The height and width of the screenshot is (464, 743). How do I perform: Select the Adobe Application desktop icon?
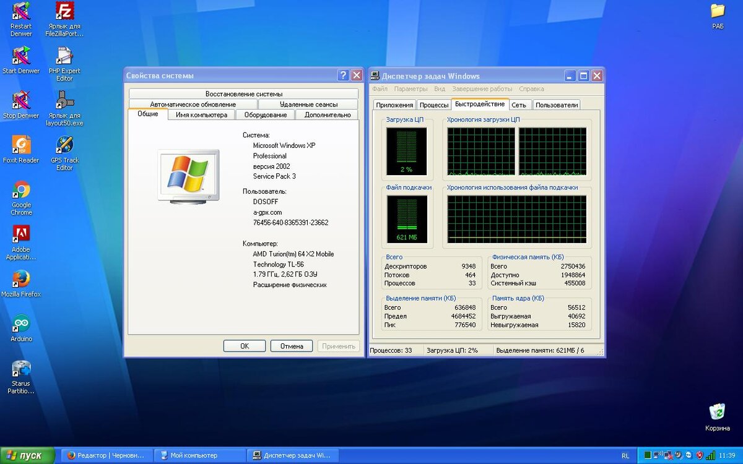[x=21, y=234]
